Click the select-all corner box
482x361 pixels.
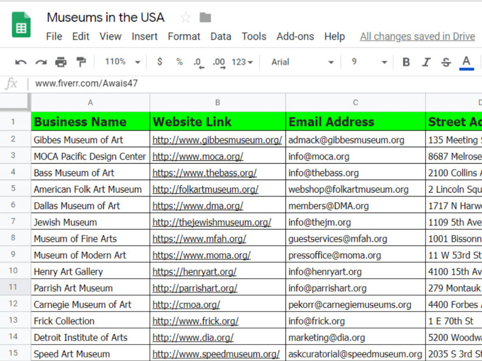[15, 102]
